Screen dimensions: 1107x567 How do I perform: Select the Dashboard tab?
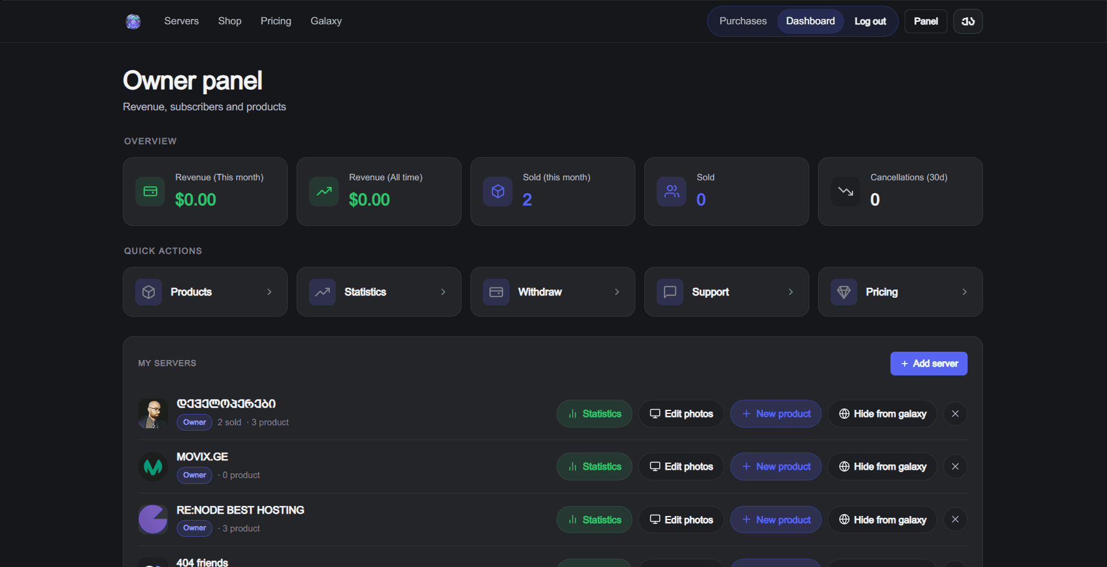click(x=810, y=21)
